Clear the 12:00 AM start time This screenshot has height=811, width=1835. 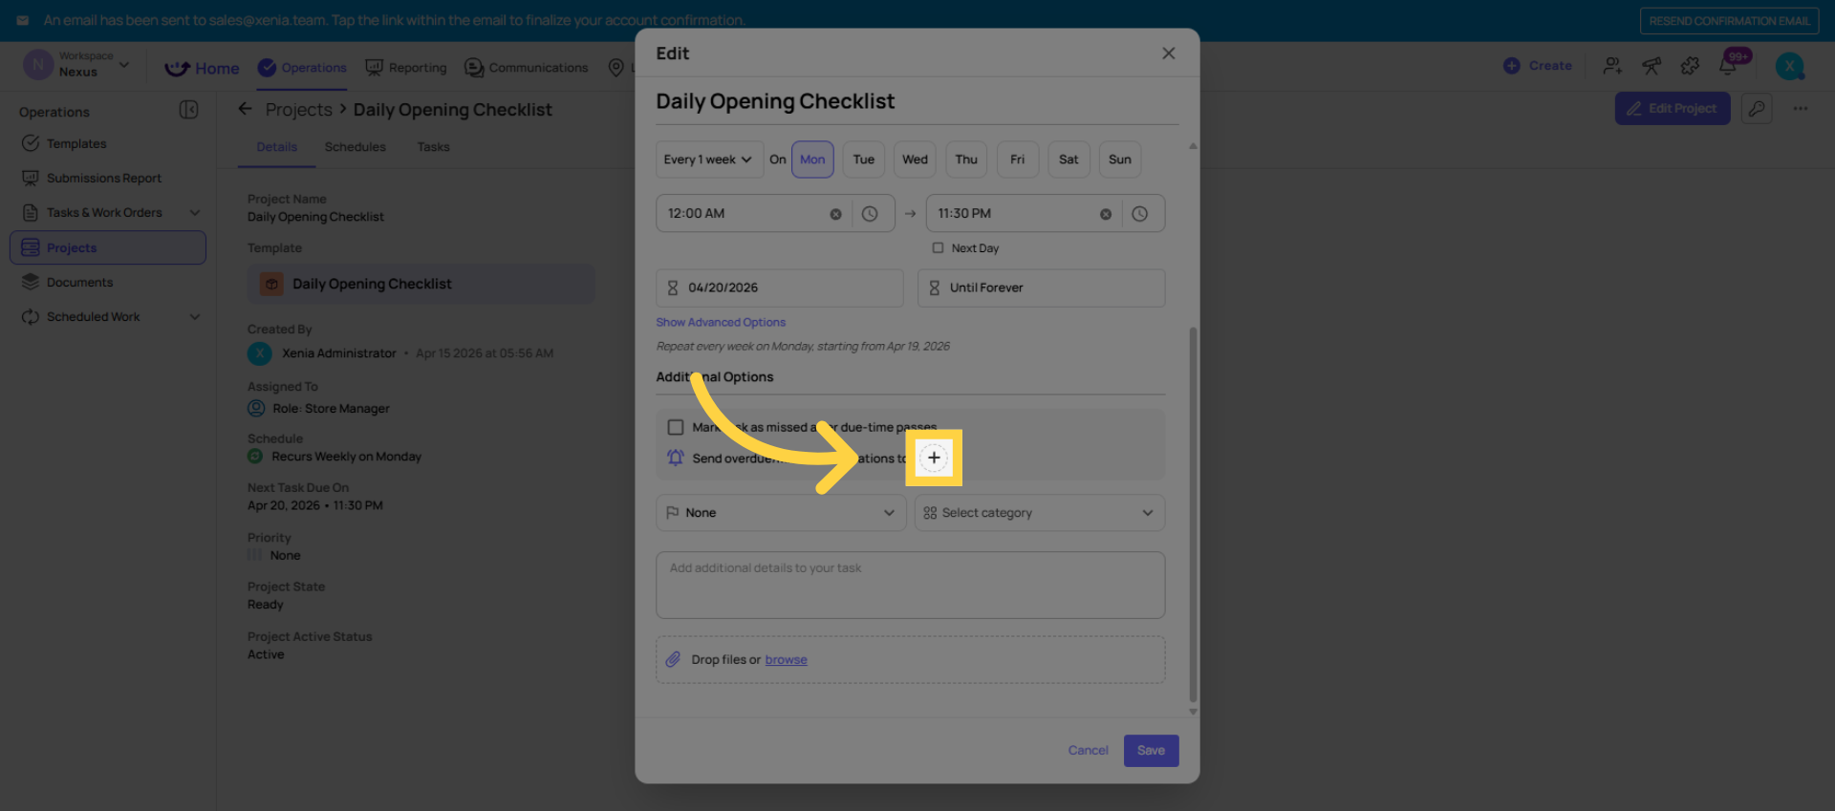[835, 214]
